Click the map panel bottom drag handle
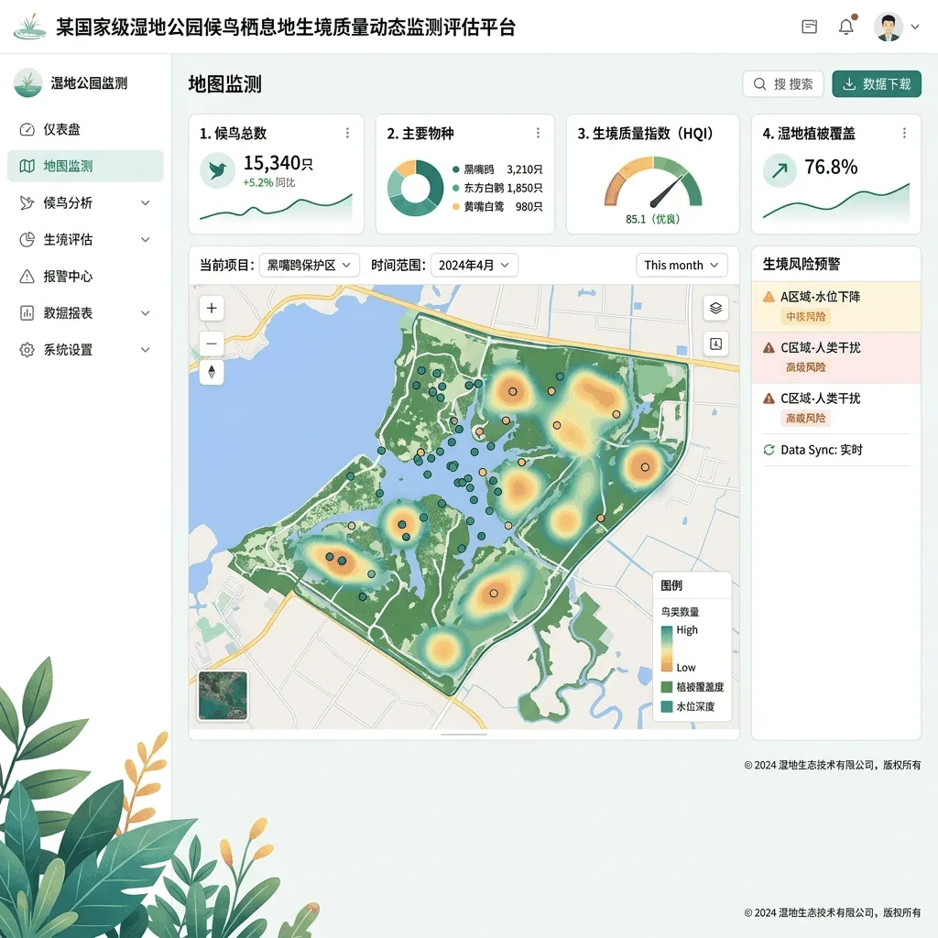Image resolution: width=938 pixels, height=938 pixels. [464, 734]
